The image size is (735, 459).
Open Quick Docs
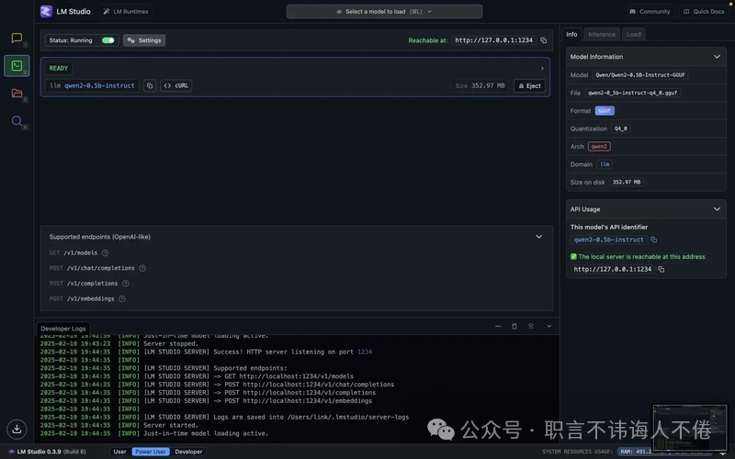(704, 12)
